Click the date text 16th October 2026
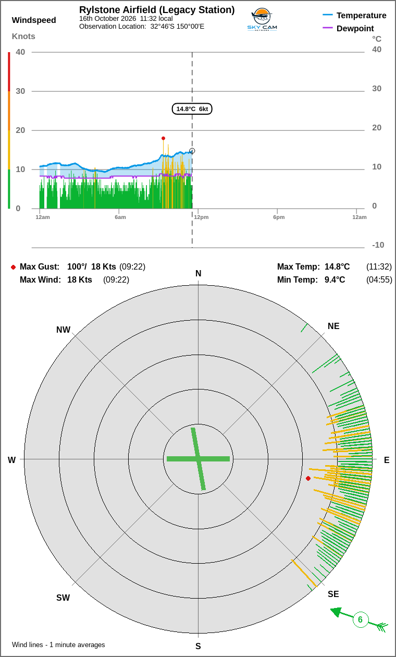 pos(107,18)
